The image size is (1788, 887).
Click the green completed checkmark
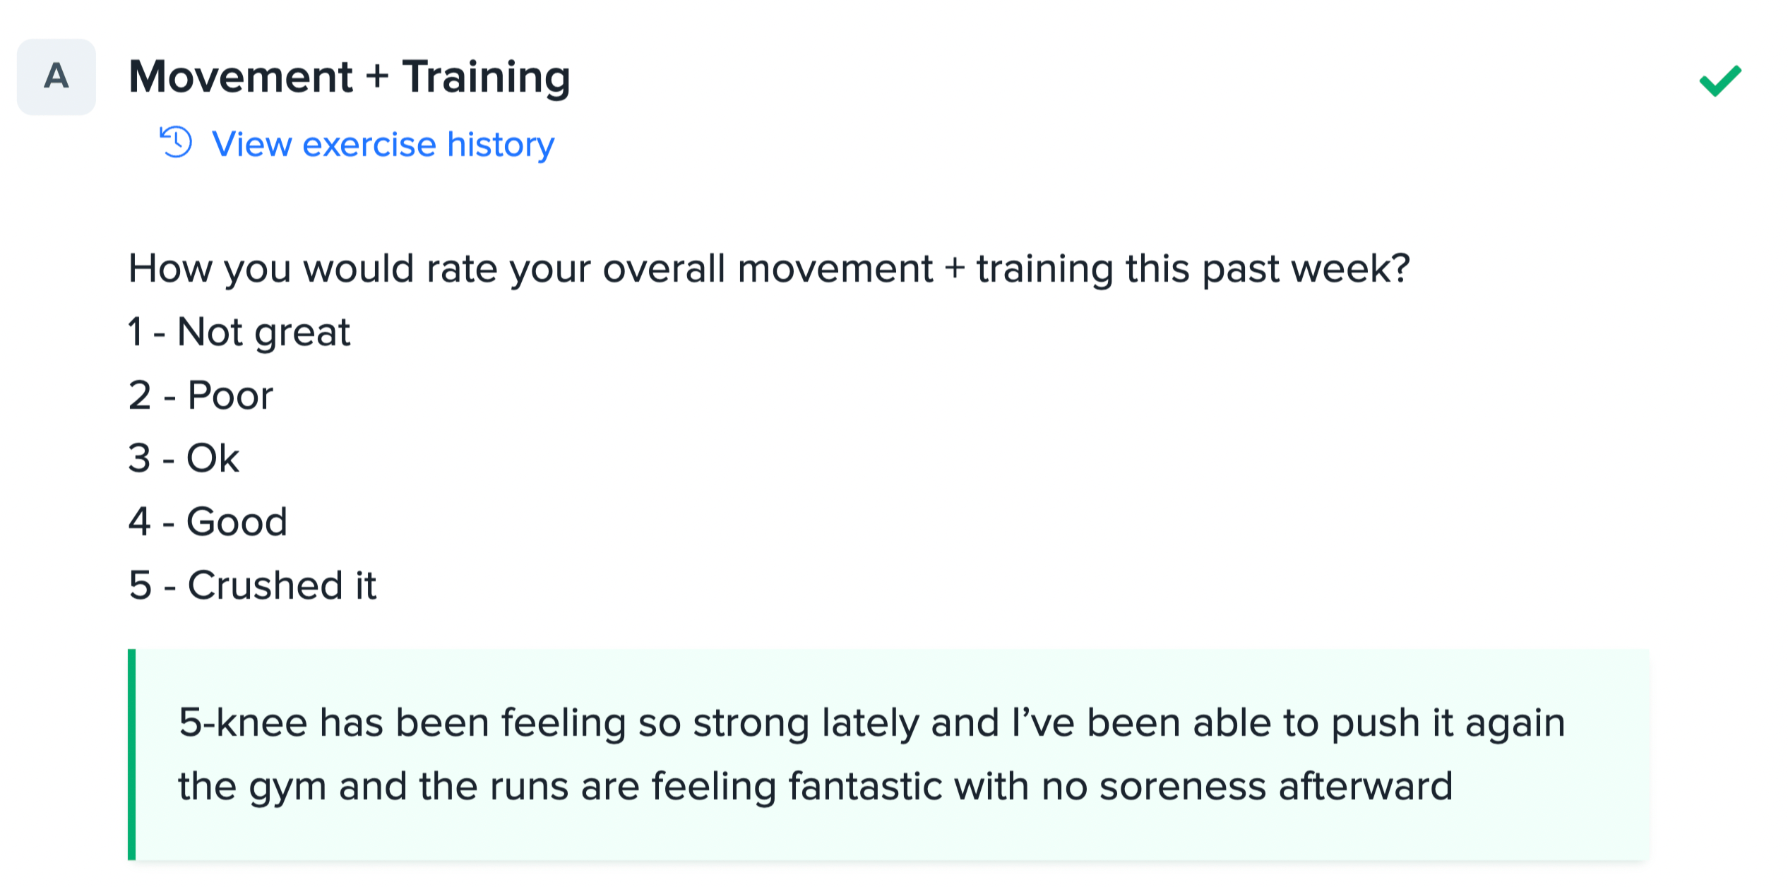click(x=1720, y=80)
